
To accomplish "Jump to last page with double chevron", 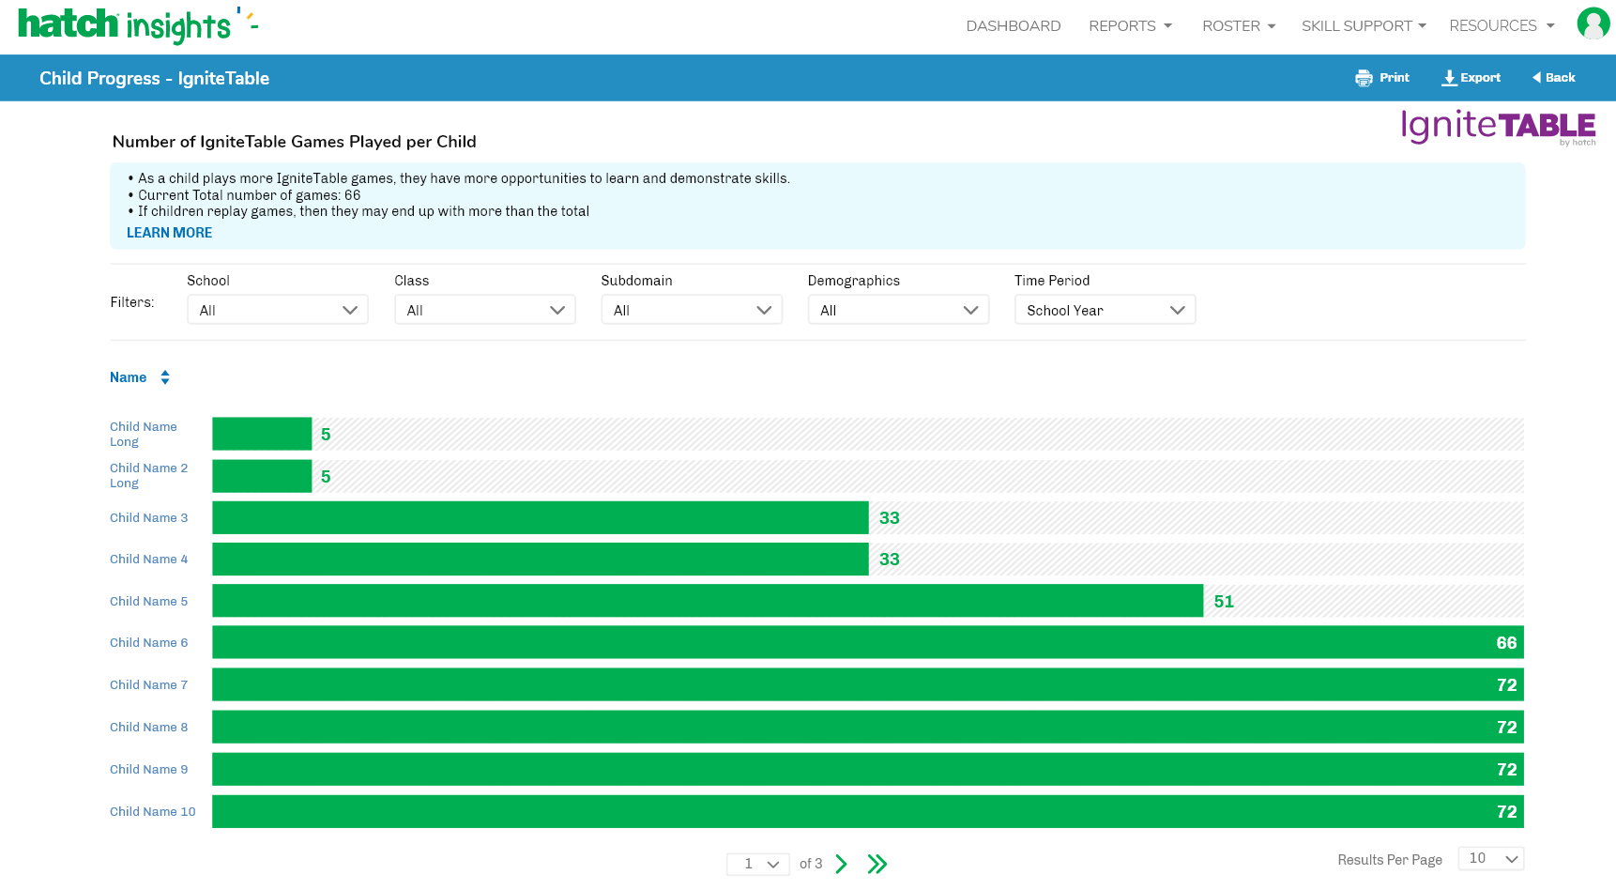I will 877,864.
